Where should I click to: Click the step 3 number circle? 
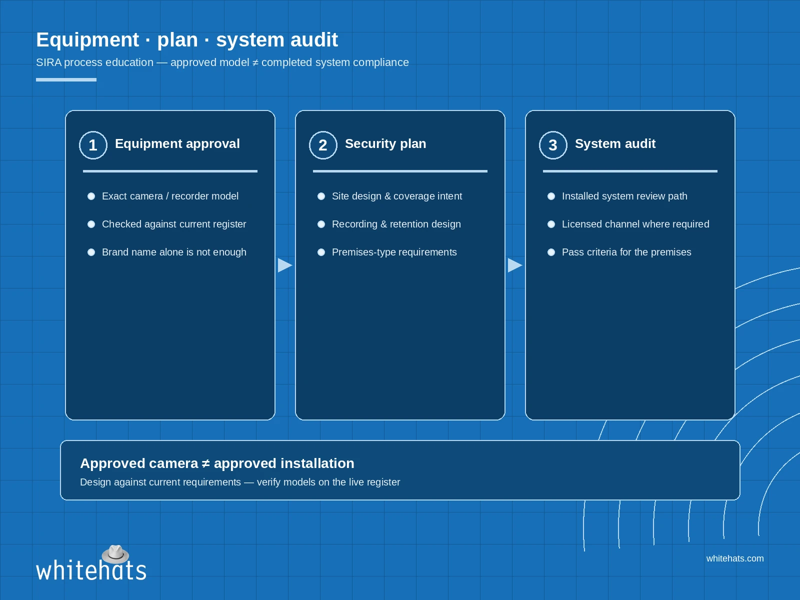tap(553, 145)
